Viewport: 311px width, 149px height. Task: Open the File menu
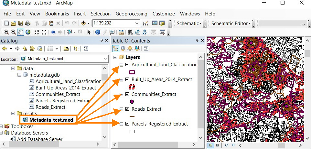(x=7, y=14)
